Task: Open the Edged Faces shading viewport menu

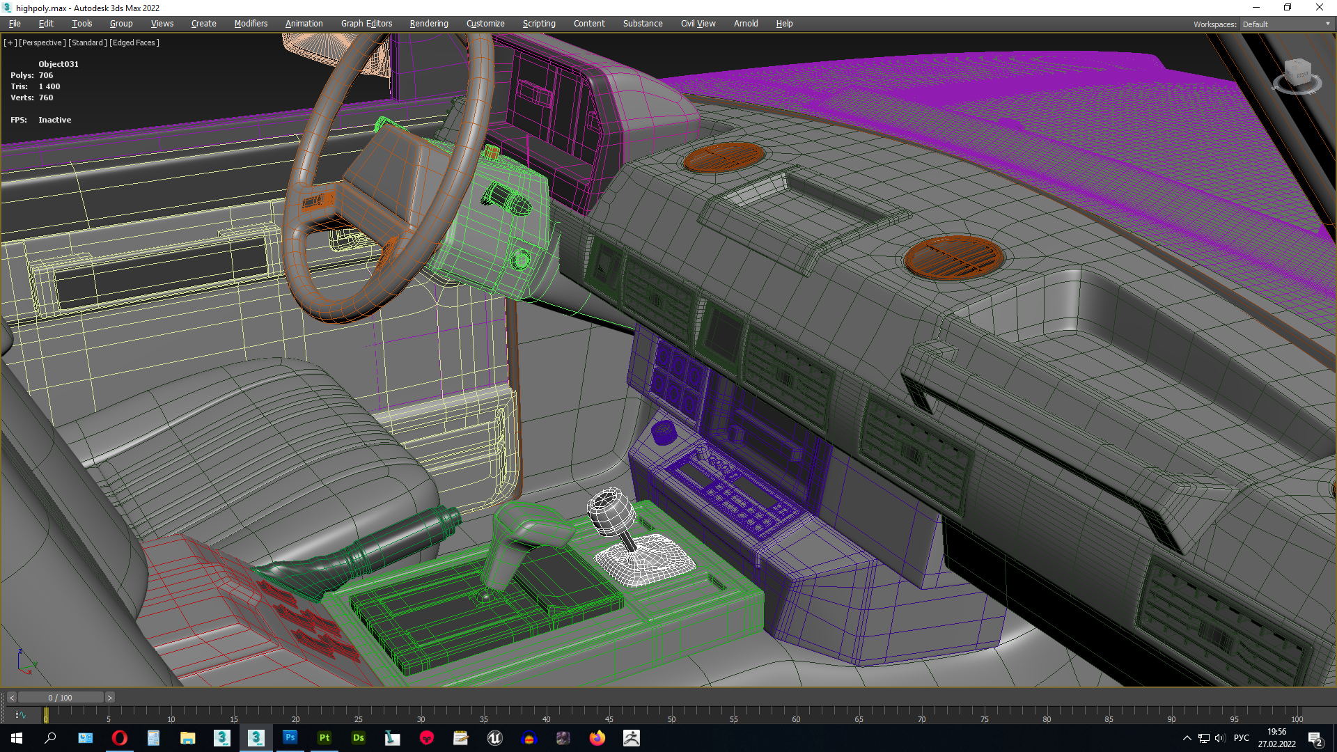Action: coord(134,42)
